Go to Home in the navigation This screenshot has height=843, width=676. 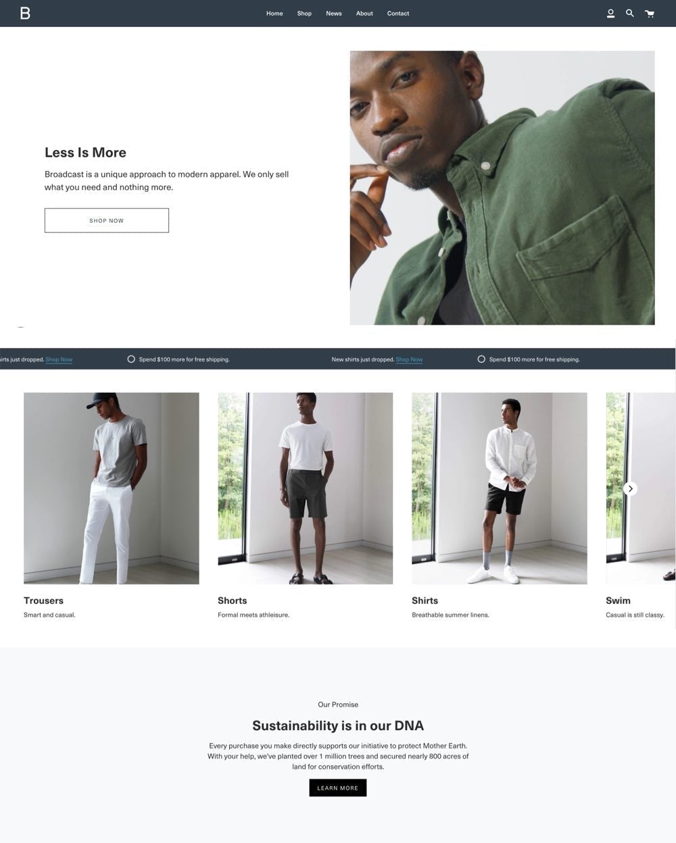[274, 14]
